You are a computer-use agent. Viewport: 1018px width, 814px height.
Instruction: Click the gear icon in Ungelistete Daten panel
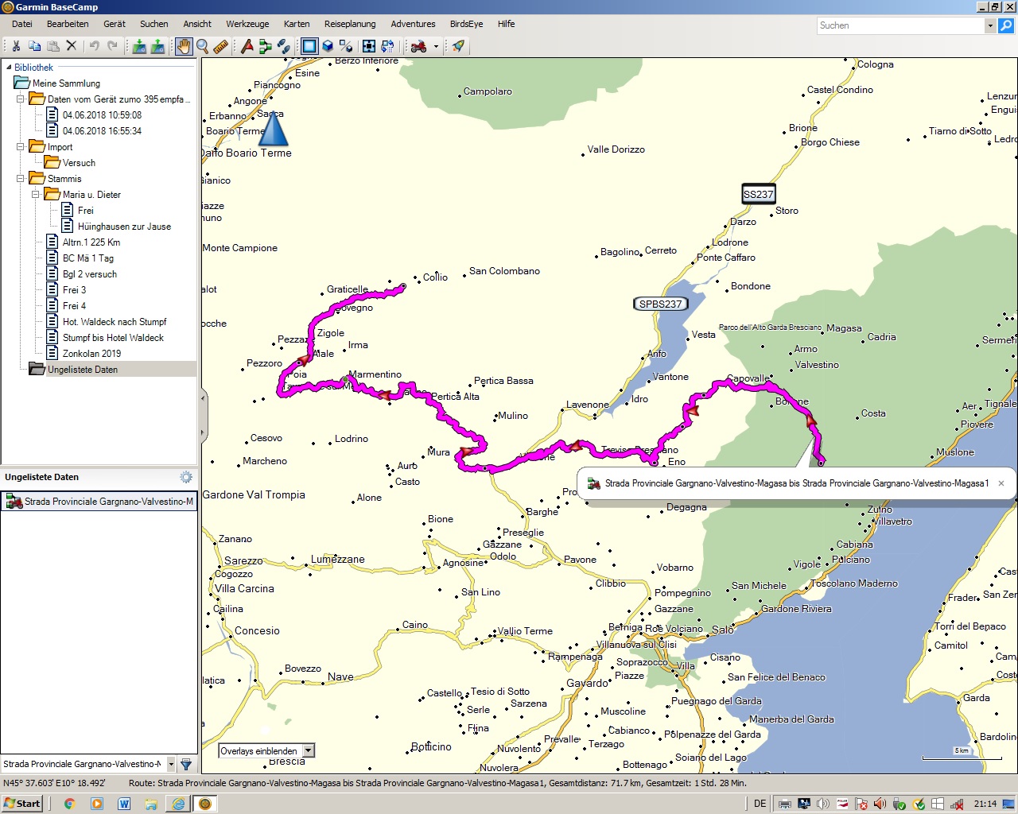coord(186,477)
